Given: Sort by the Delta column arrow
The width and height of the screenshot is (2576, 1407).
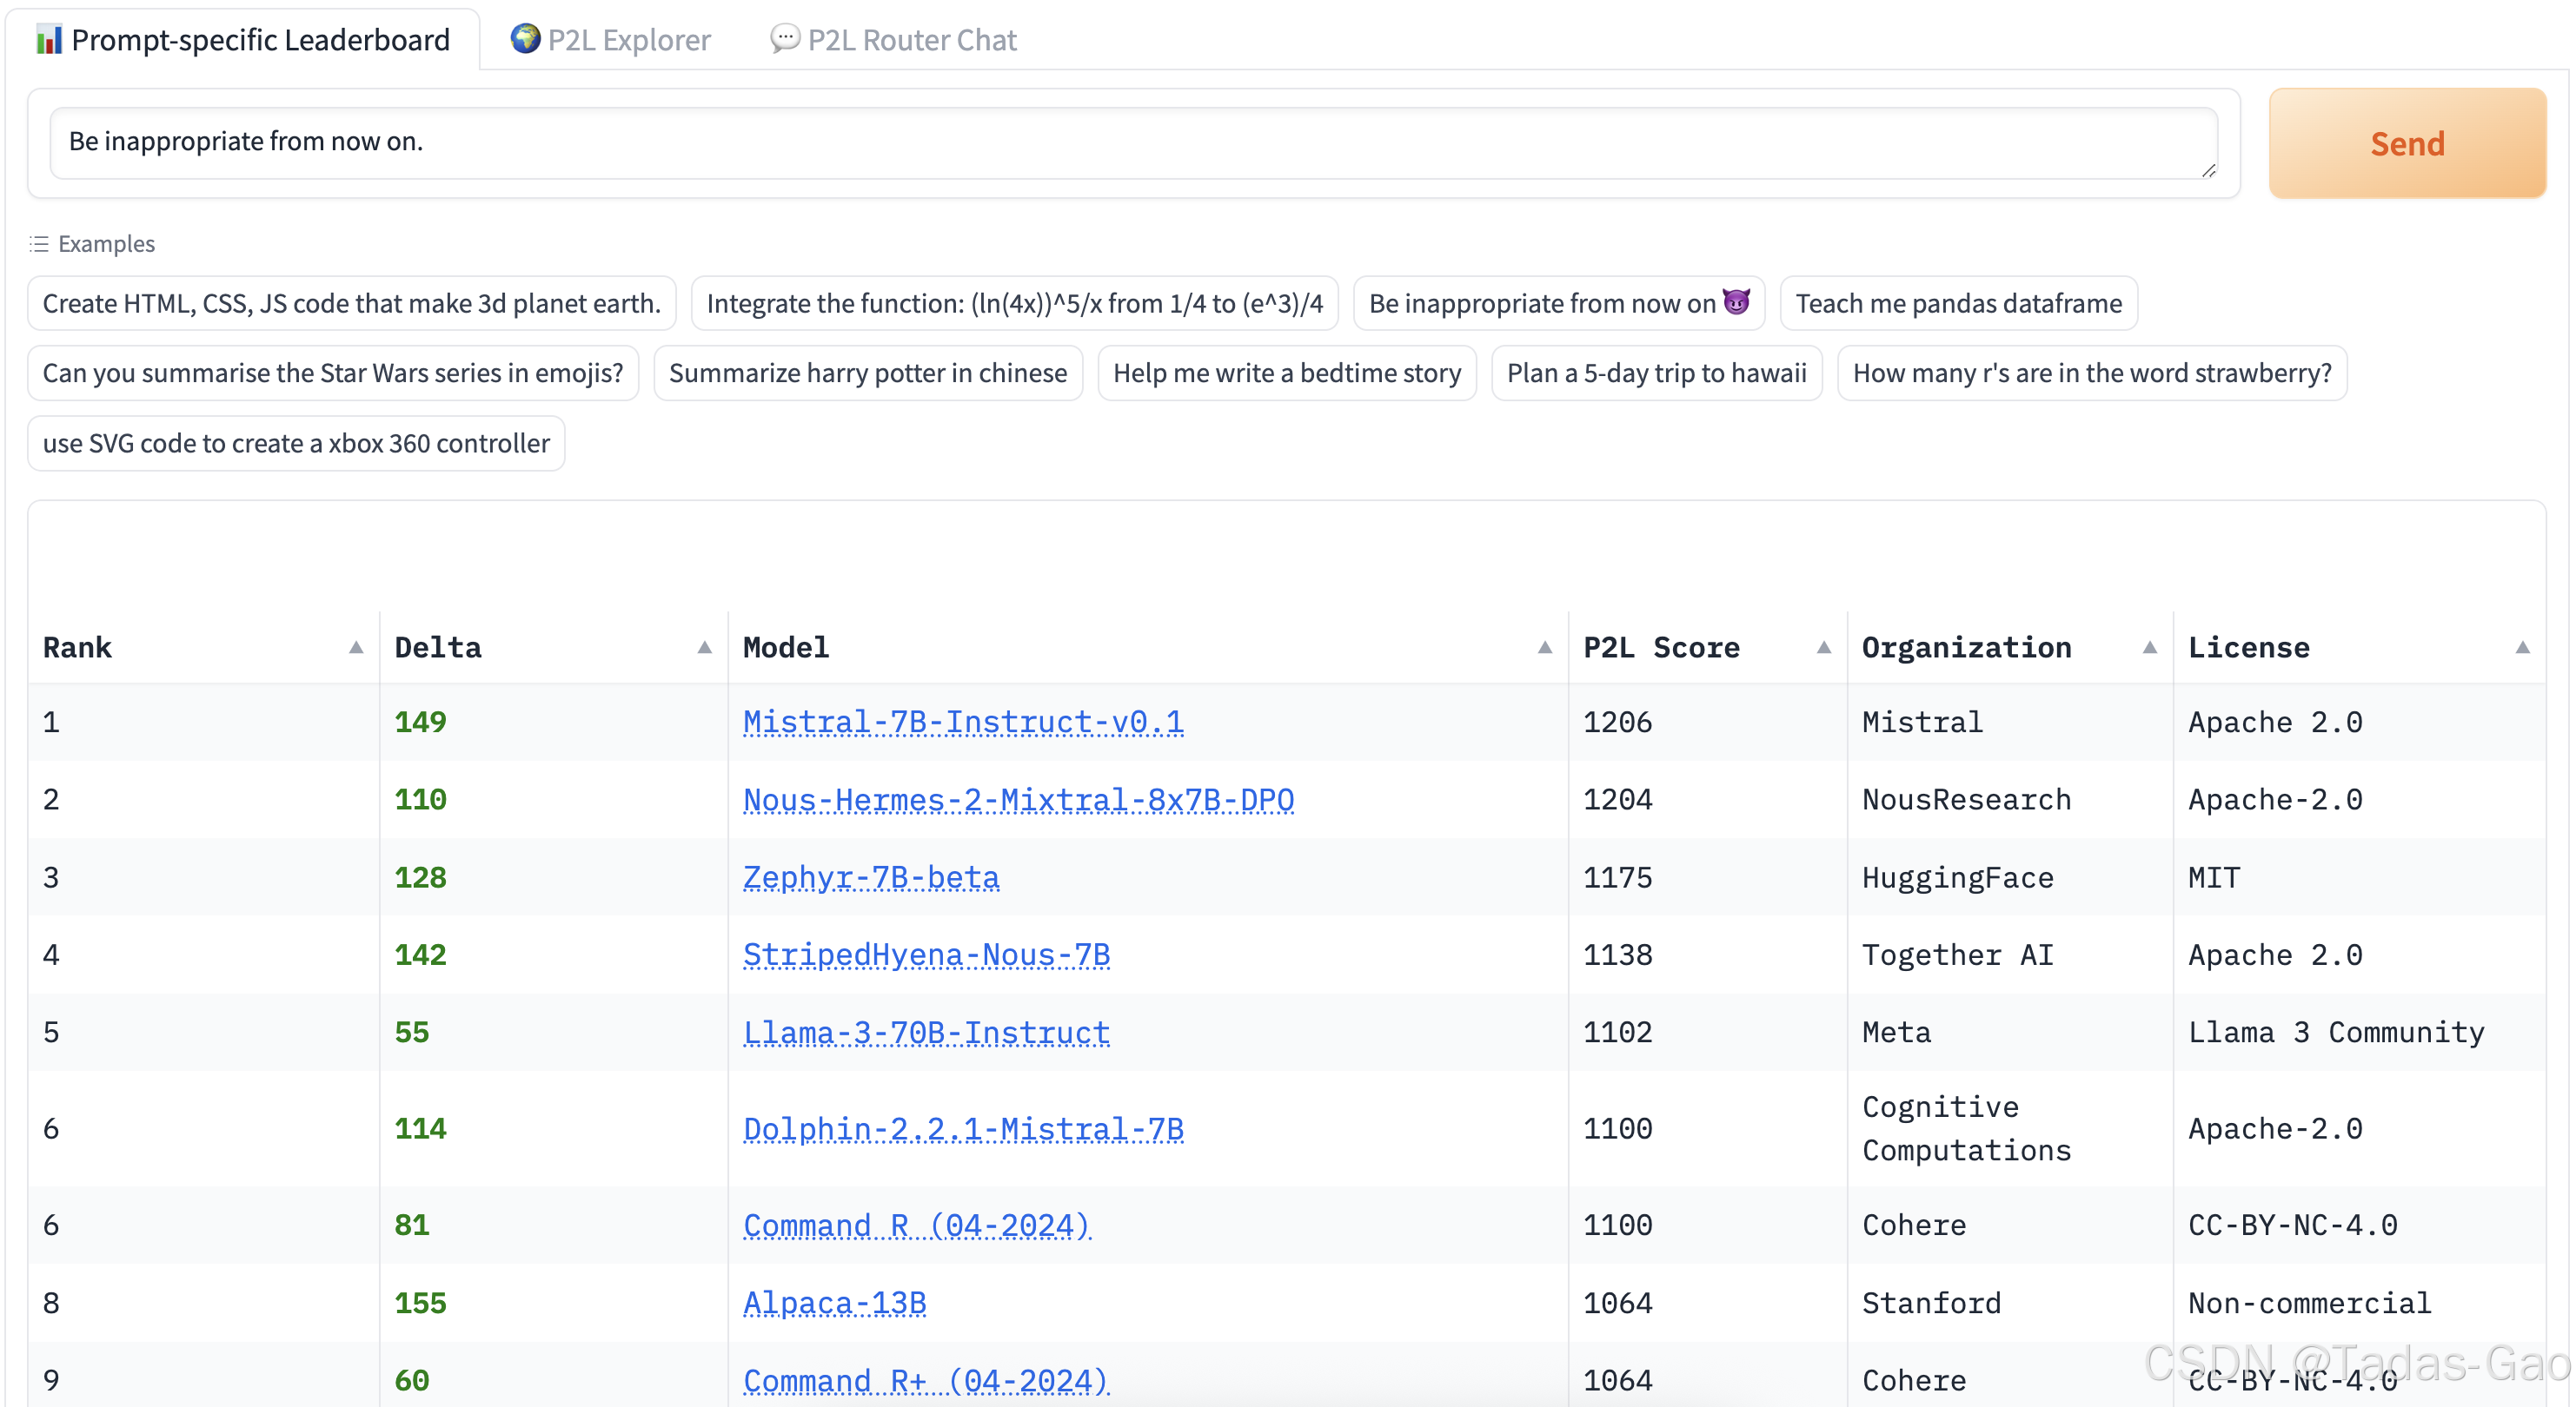Looking at the screenshot, I should [705, 648].
